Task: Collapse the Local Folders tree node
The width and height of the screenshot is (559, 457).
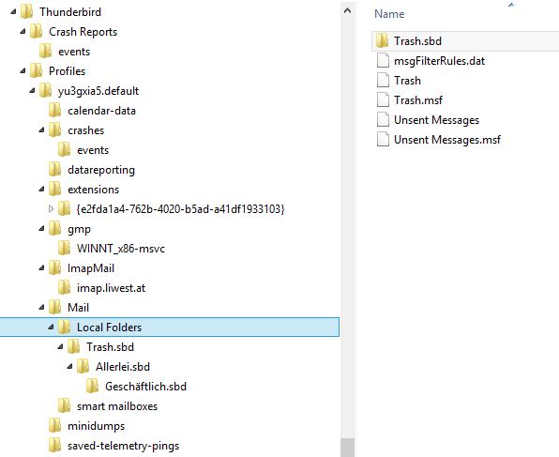Action: pyautogui.click(x=51, y=327)
